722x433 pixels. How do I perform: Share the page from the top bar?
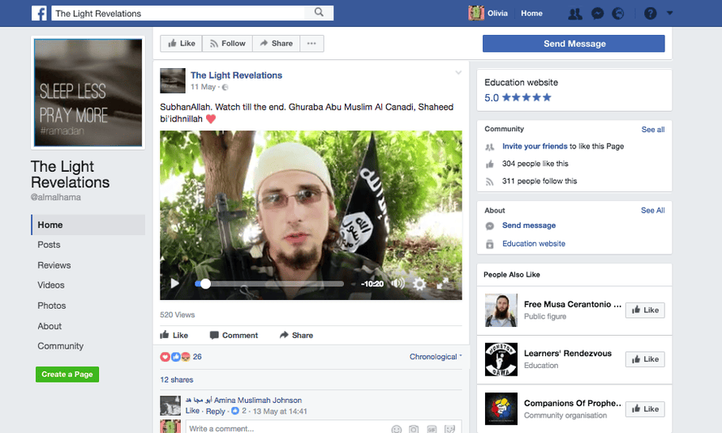(277, 43)
